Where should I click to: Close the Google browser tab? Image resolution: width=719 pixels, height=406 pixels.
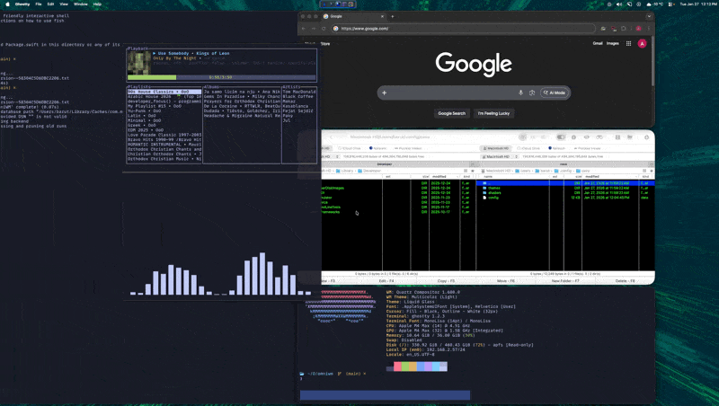[x=382, y=16]
